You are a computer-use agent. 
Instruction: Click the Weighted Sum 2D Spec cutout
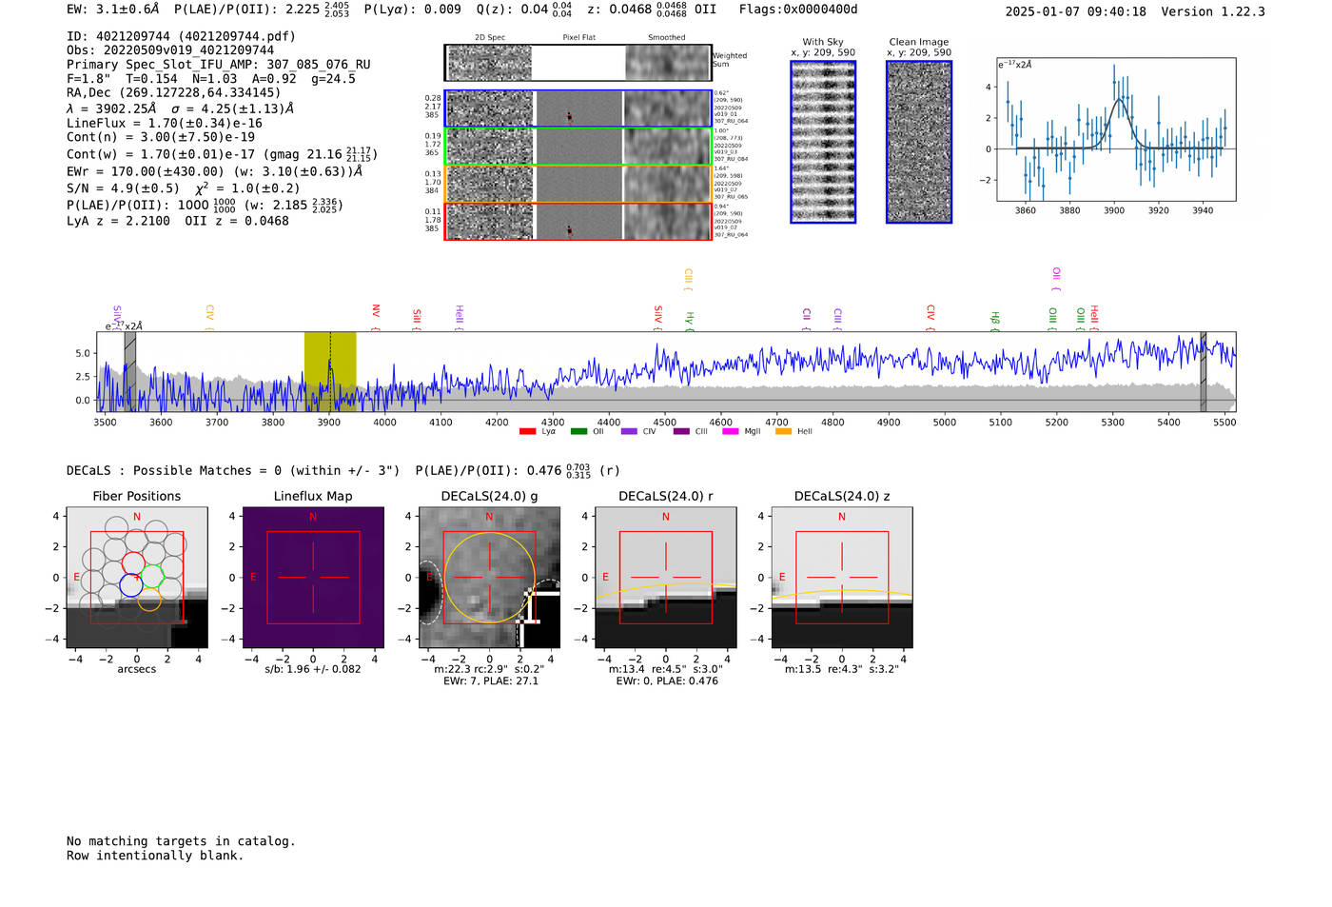(490, 63)
